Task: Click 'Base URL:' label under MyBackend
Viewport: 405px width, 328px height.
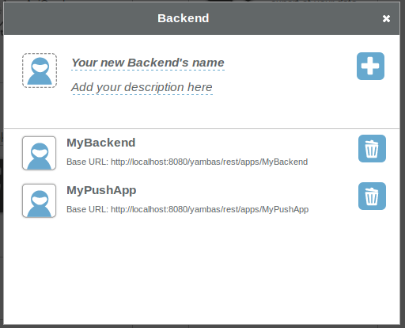Action: click(x=87, y=162)
